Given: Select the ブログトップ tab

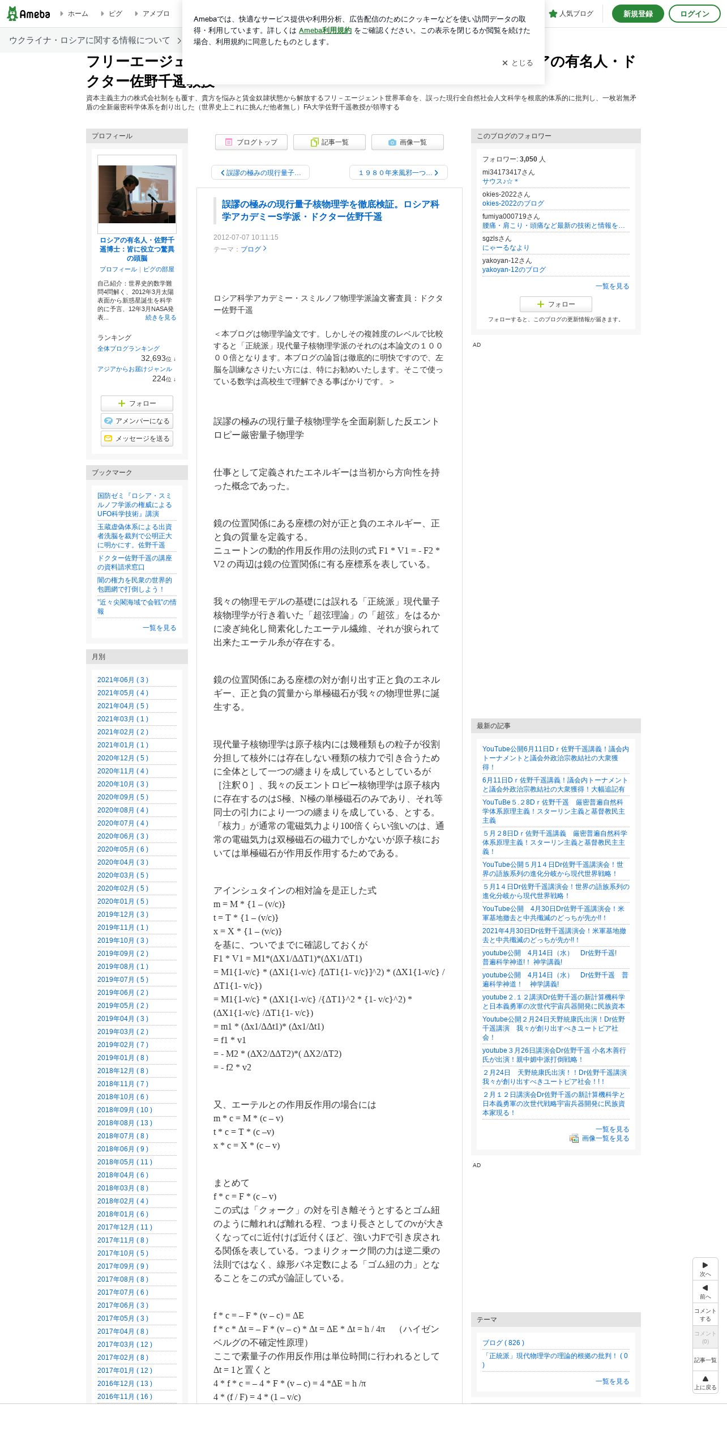Looking at the screenshot, I should point(251,142).
